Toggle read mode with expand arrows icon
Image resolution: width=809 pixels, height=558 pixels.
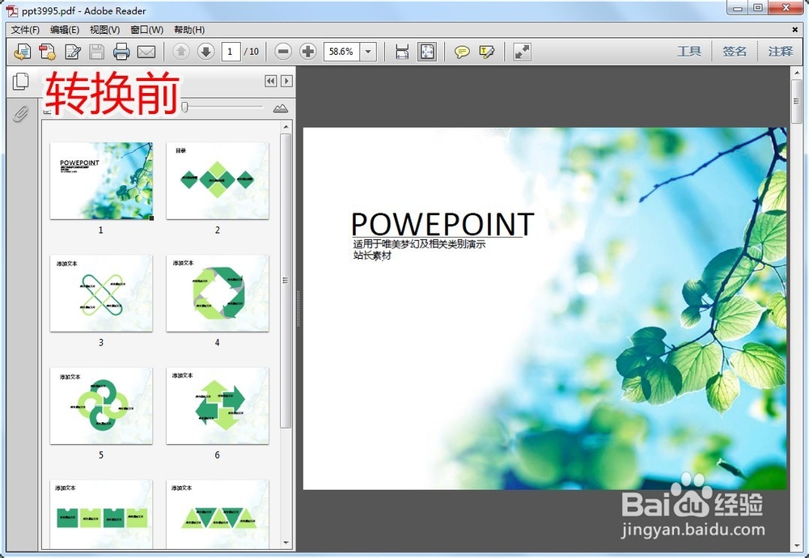click(522, 52)
